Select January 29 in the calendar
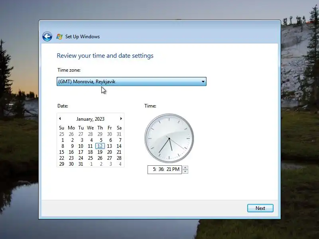This screenshot has height=239, width=319. pyautogui.click(x=62, y=164)
